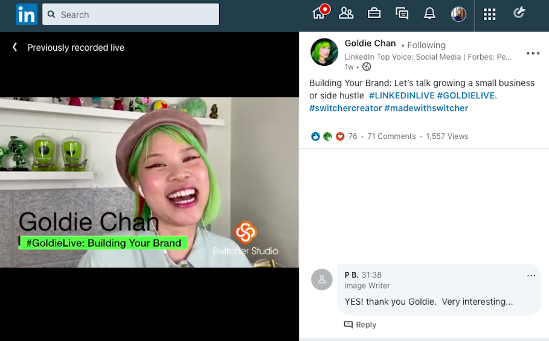
Task: Click the 1,557 Views text
Action: [447, 136]
